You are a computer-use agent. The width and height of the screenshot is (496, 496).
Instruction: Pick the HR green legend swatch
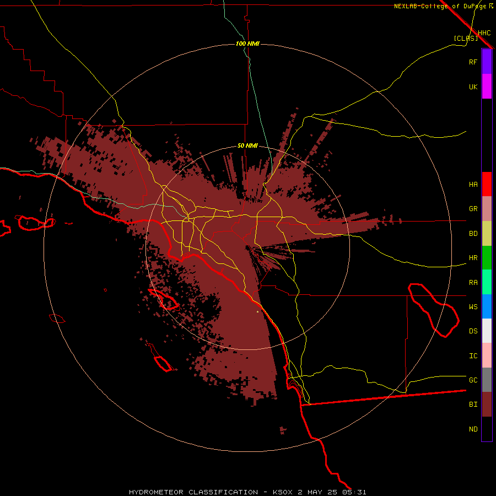point(487,257)
